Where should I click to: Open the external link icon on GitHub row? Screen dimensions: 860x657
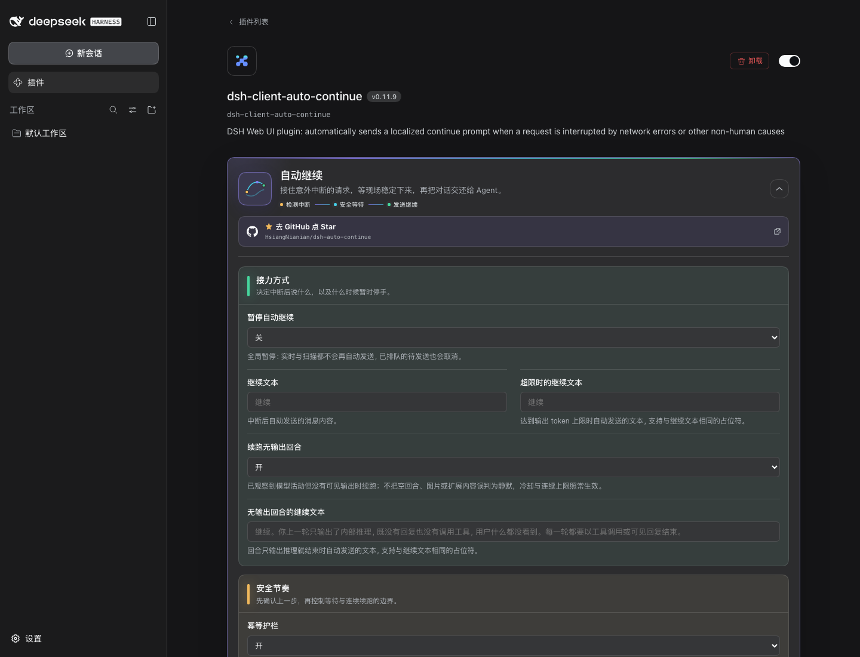[x=777, y=231]
